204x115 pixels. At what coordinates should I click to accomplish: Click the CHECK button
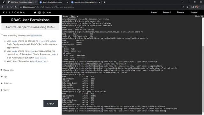tap(51, 103)
